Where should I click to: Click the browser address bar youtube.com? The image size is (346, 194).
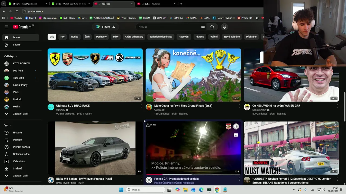pos(35,11)
